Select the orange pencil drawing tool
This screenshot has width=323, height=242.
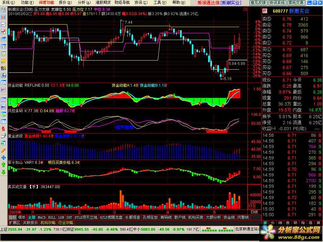(x=3, y=150)
